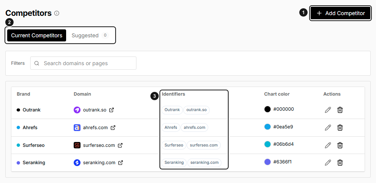Click the Competitors page heading
The image size is (376, 183).
pos(29,13)
